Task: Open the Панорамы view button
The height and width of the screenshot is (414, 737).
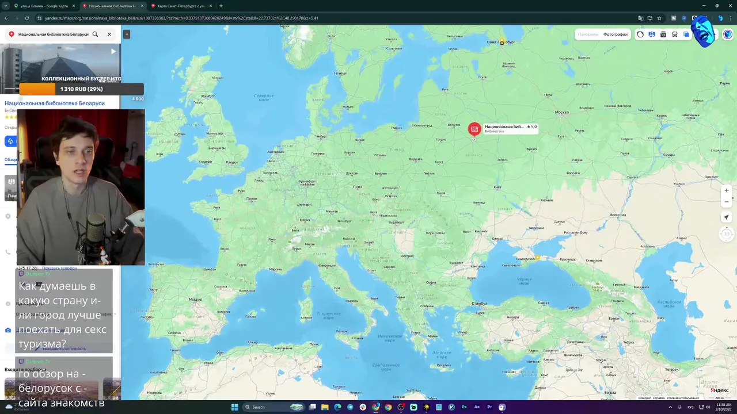Action: (x=588, y=34)
